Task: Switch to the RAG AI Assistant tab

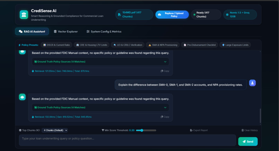Action: (x=32, y=32)
